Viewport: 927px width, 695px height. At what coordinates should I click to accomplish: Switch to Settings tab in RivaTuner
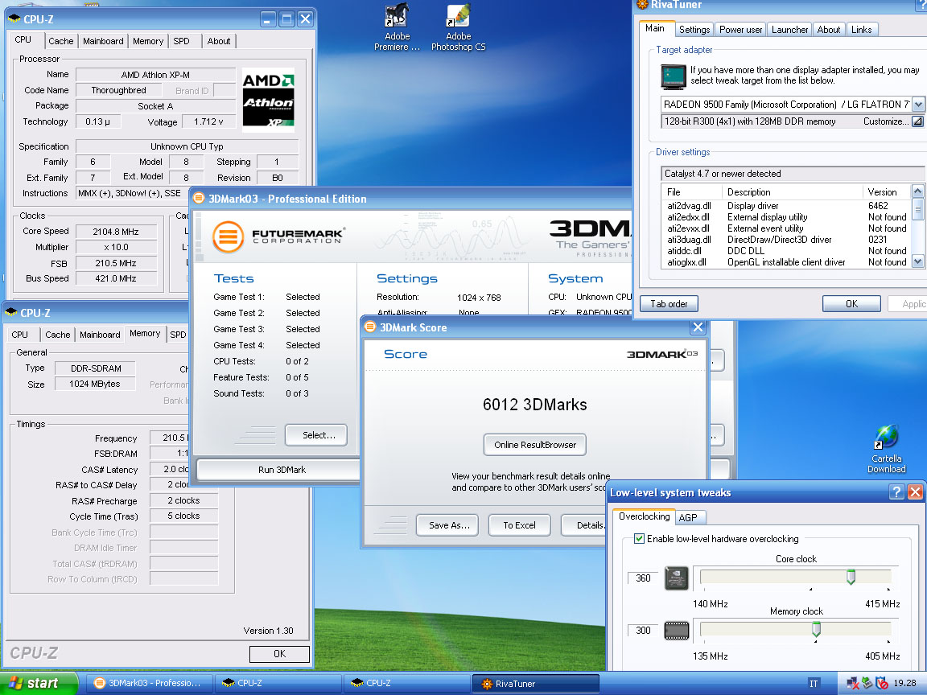point(694,30)
